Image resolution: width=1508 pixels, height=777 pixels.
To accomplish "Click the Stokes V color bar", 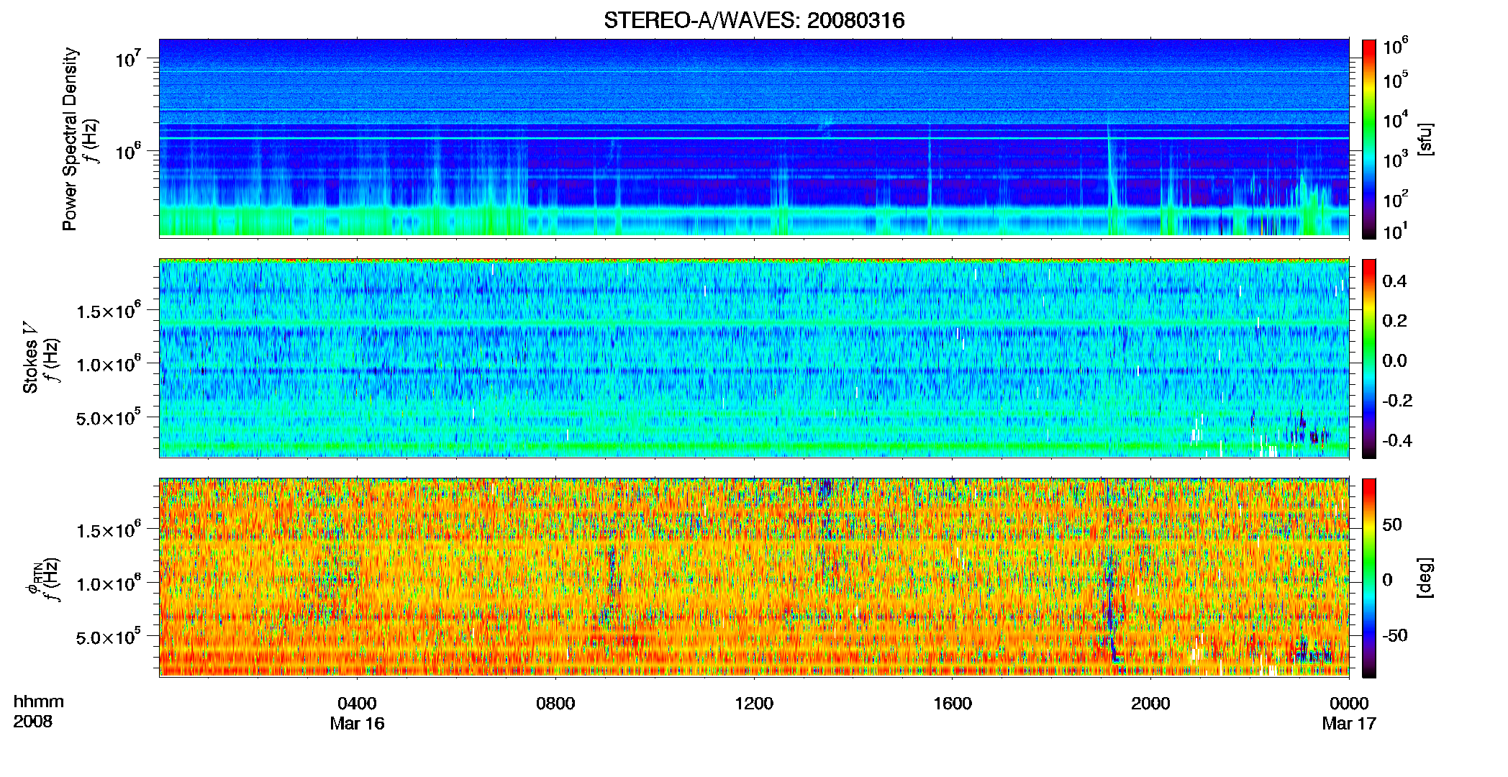I will pyautogui.click(x=1369, y=358).
